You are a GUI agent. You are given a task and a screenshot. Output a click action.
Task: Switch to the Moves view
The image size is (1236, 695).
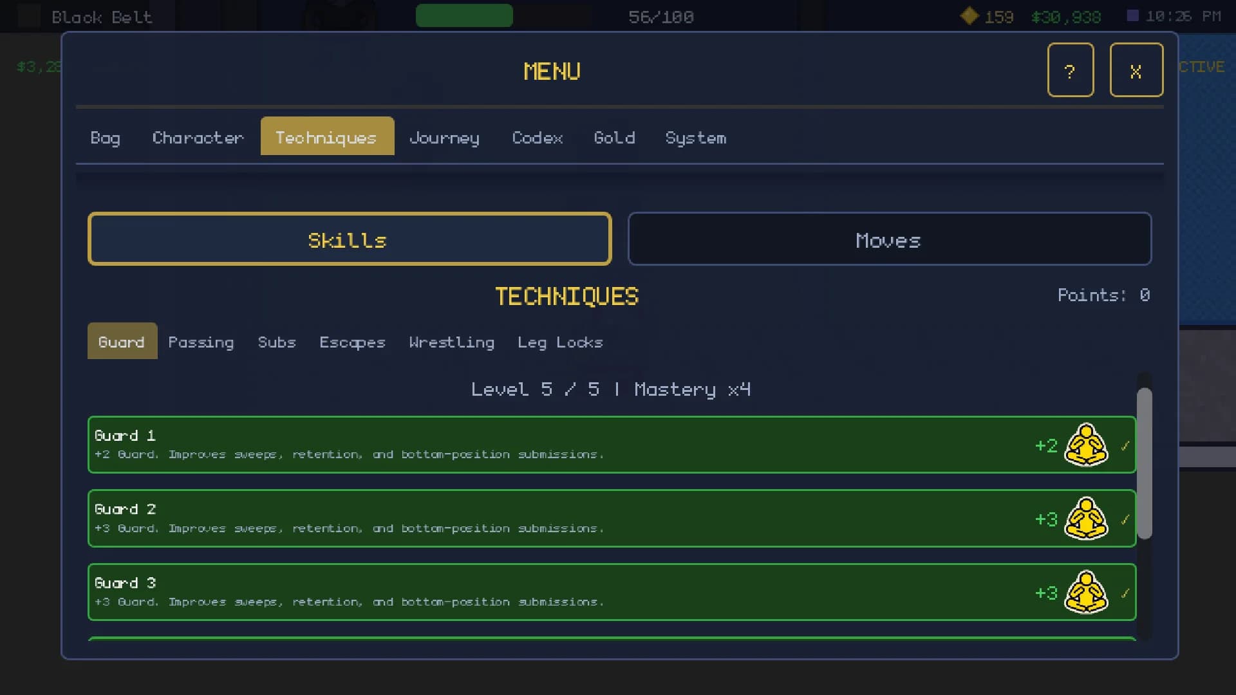(890, 239)
